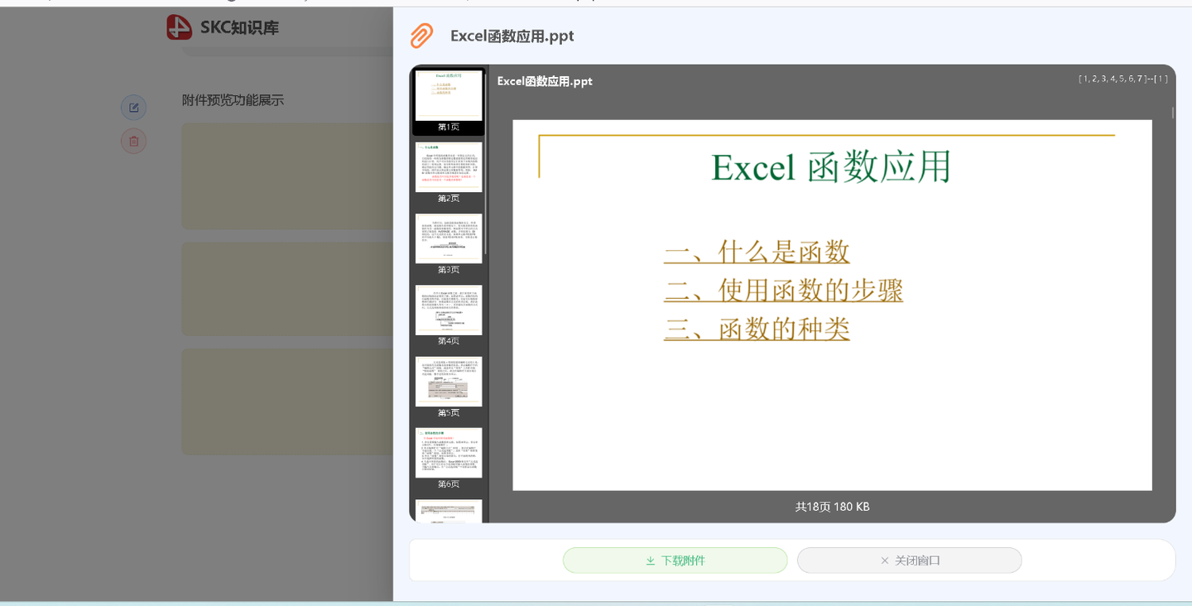Click the slide title Excel 函数应用
Viewport: 1192px width, 606px height.
(x=831, y=166)
